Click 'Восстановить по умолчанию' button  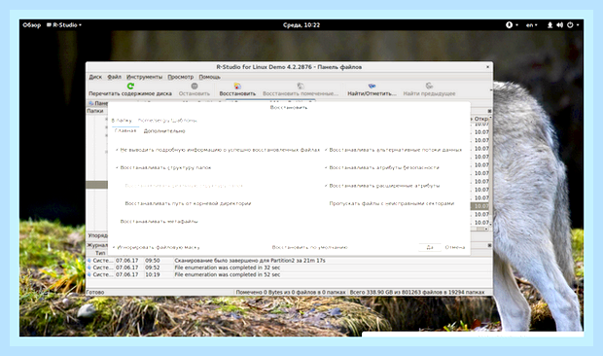pos(309,247)
